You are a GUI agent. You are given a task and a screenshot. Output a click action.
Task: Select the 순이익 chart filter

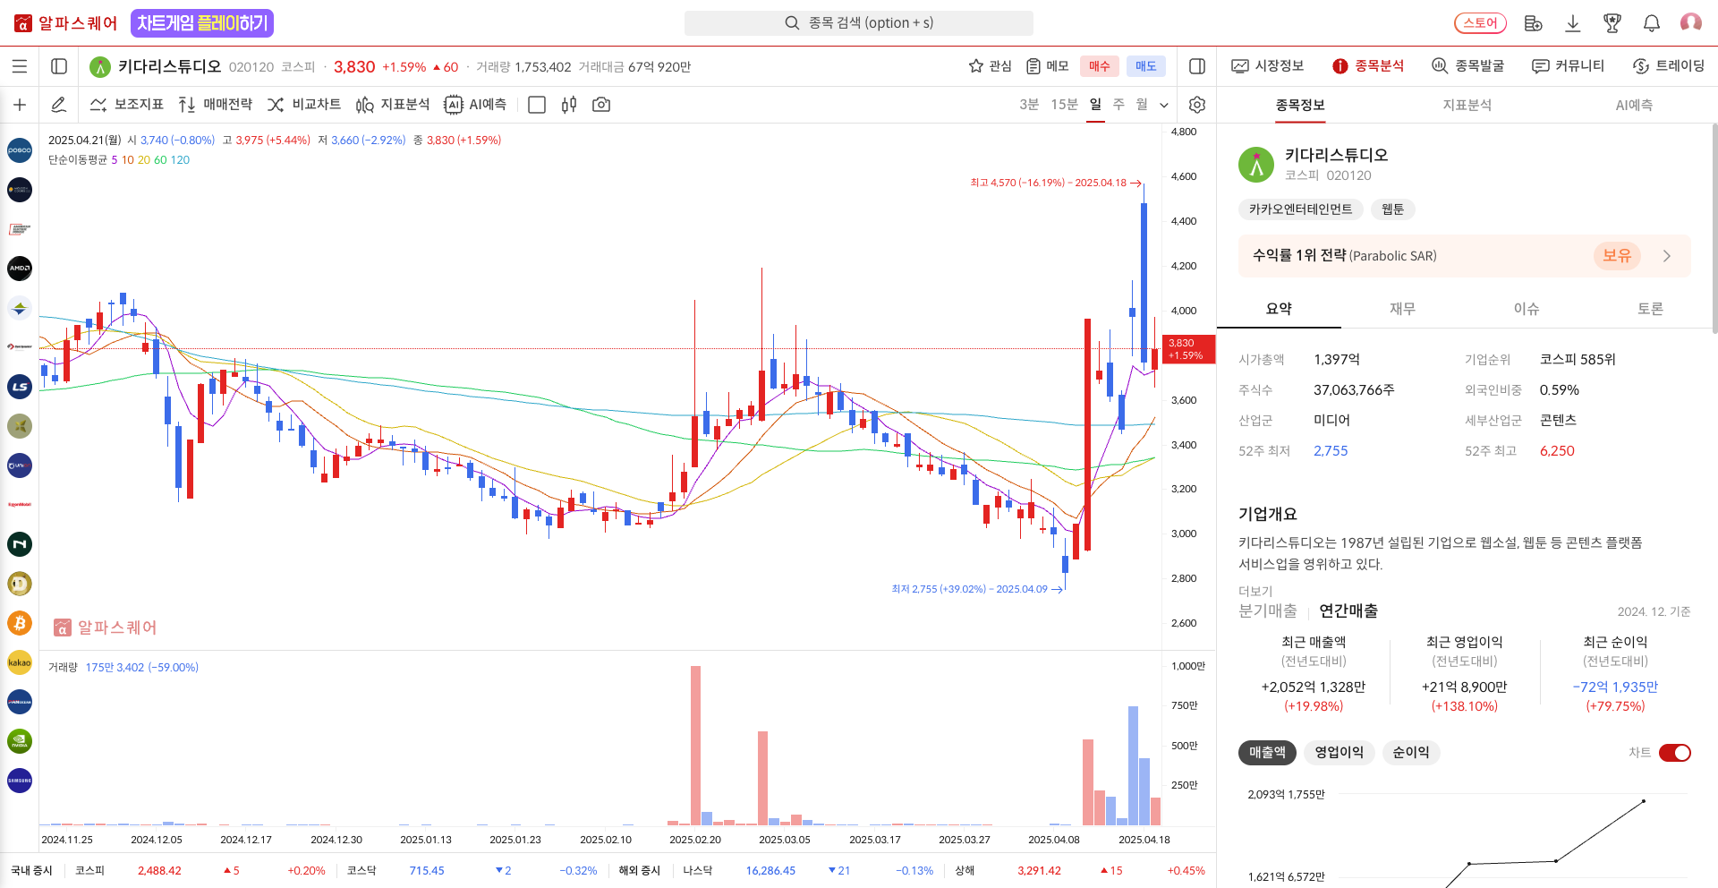1411,753
